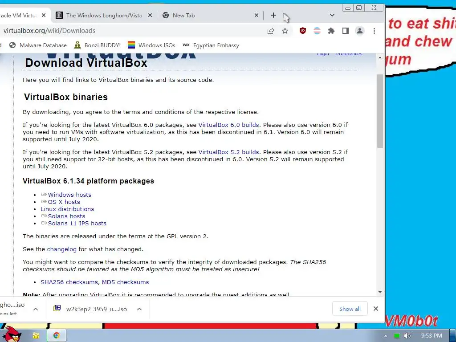
Task: Click the 9:53 PM taskbar clock
Action: pos(432,336)
